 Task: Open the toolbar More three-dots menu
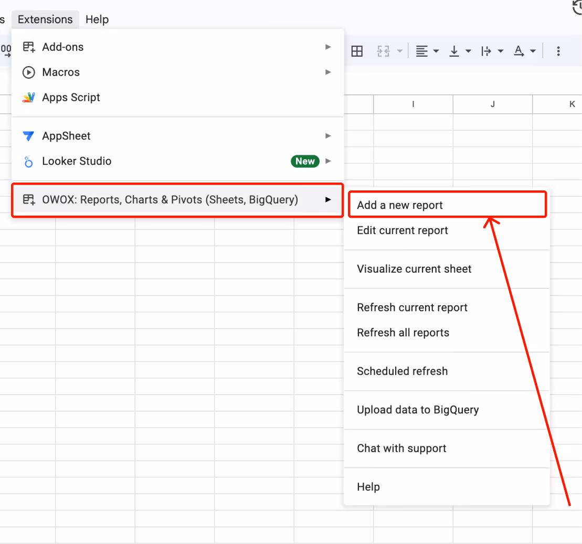pos(558,51)
